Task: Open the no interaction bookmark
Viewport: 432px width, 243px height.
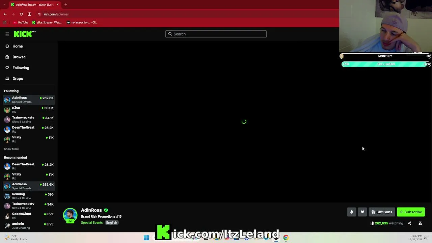Action: pos(82,23)
